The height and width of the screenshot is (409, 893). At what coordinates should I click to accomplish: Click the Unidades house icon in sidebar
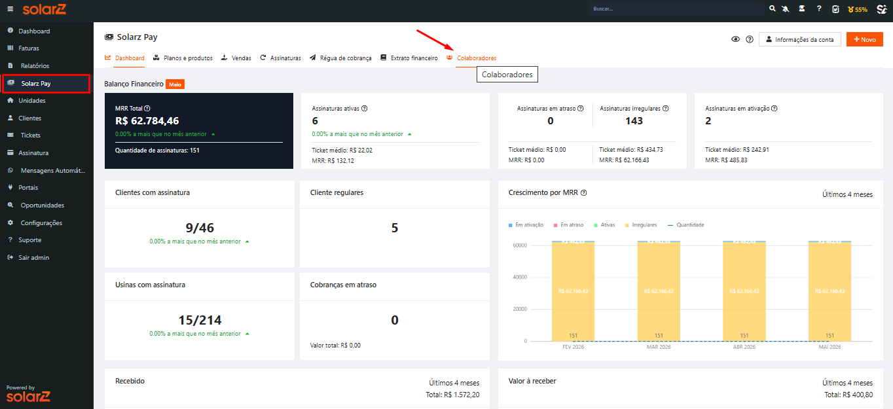tap(10, 100)
